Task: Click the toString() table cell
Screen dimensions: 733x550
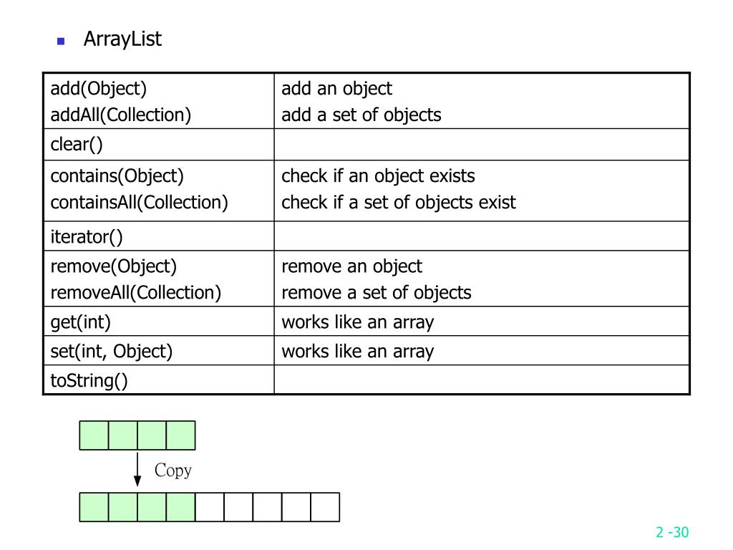Action: [158, 380]
